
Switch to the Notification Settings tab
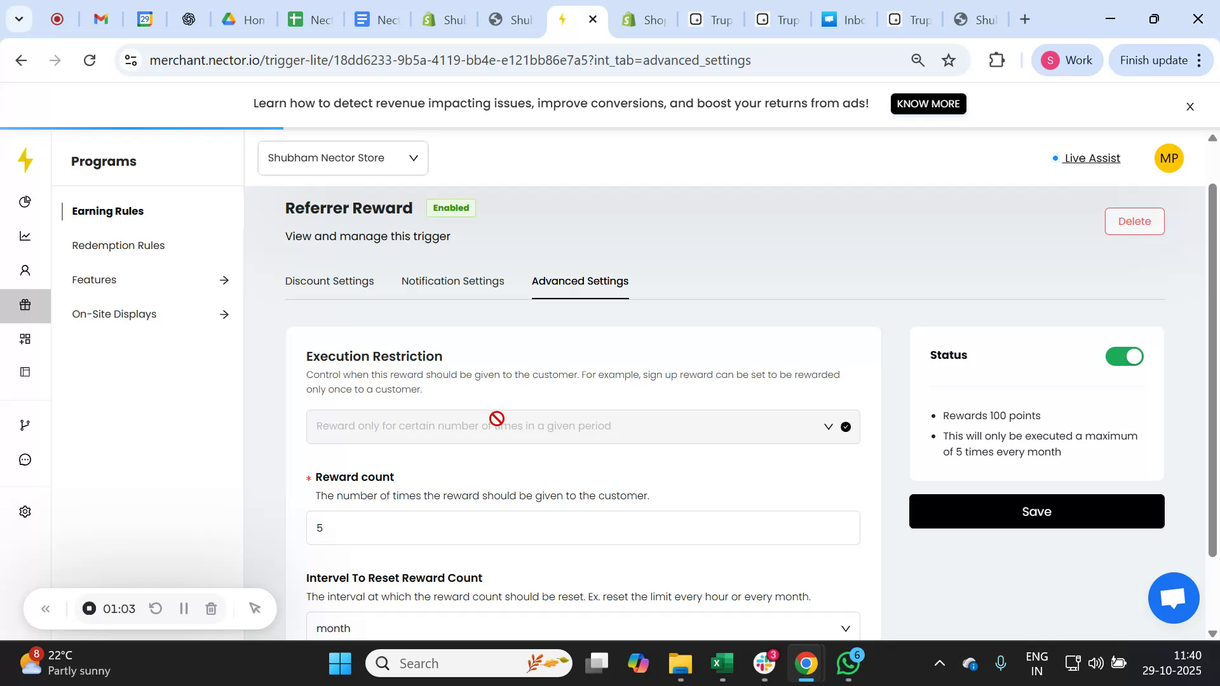452,281
